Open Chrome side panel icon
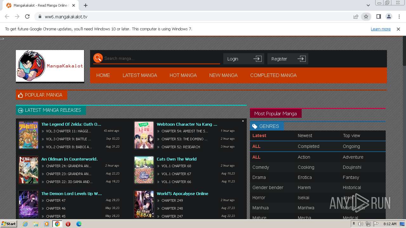 click(x=378, y=16)
